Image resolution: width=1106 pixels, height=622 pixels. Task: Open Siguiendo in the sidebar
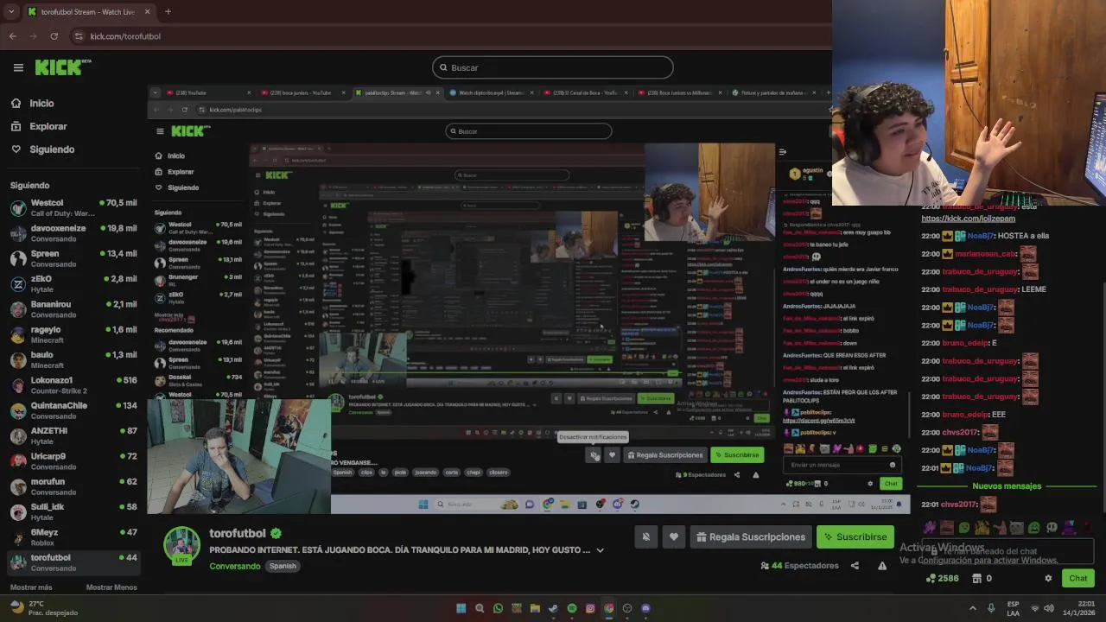click(52, 149)
